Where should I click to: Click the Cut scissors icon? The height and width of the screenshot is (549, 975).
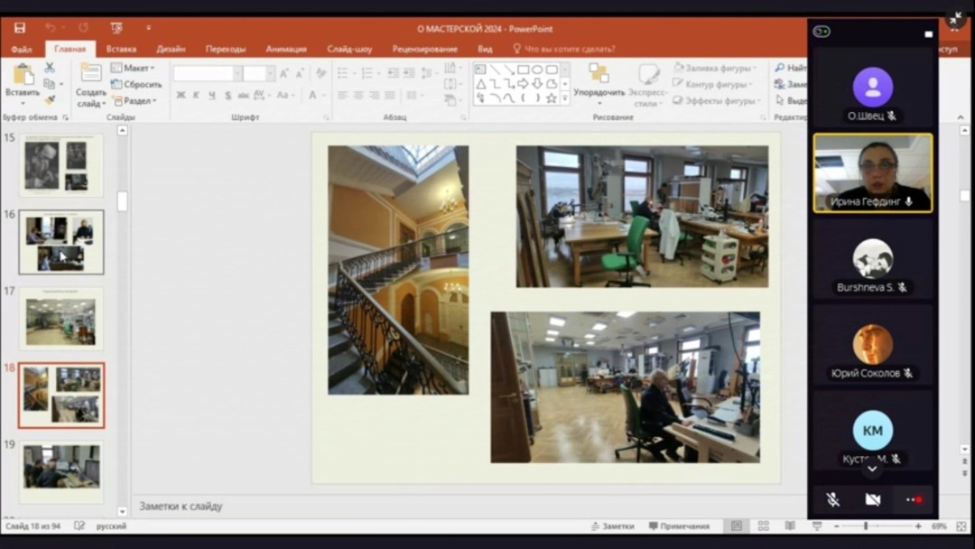[x=50, y=68]
